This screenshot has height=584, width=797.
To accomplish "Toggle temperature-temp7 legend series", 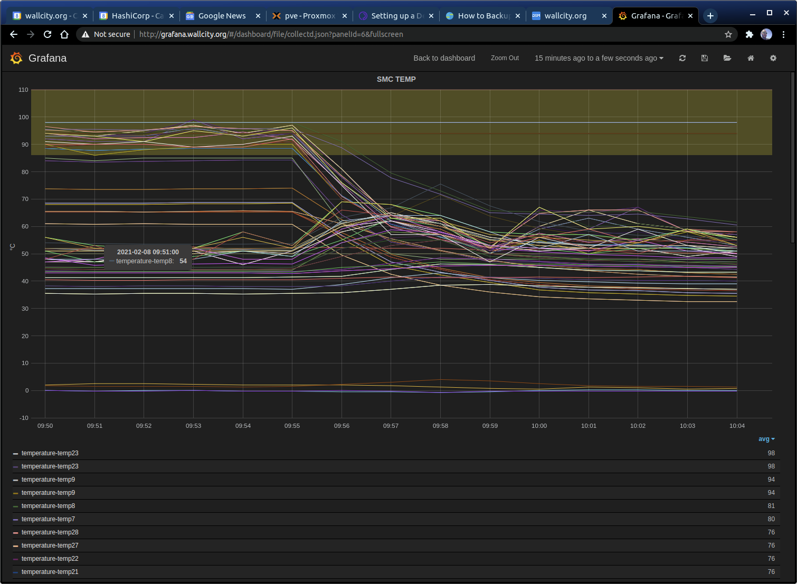I will (x=48, y=519).
